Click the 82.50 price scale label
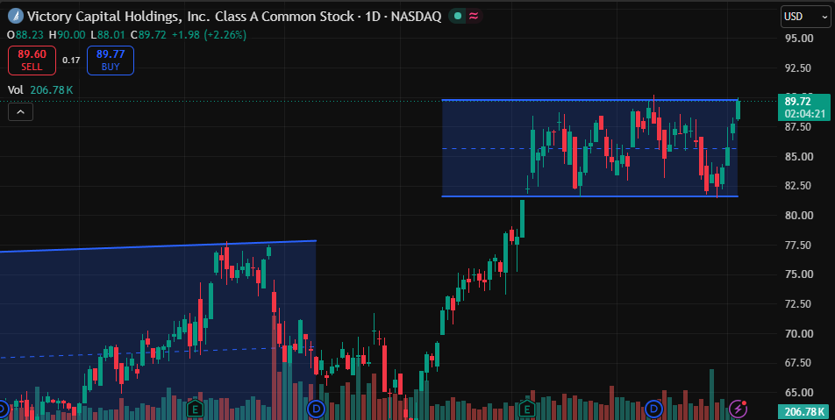 click(x=800, y=186)
